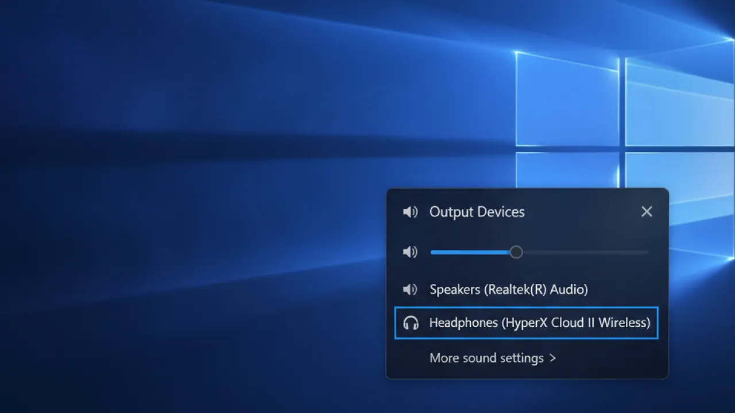This screenshot has height=413, width=735.
Task: Click the speaker icon next to Realtek Audio
Action: tap(410, 290)
